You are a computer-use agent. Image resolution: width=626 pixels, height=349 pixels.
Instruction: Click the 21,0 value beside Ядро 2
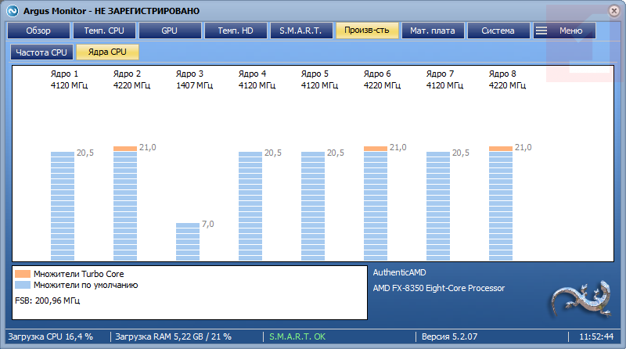coord(148,147)
